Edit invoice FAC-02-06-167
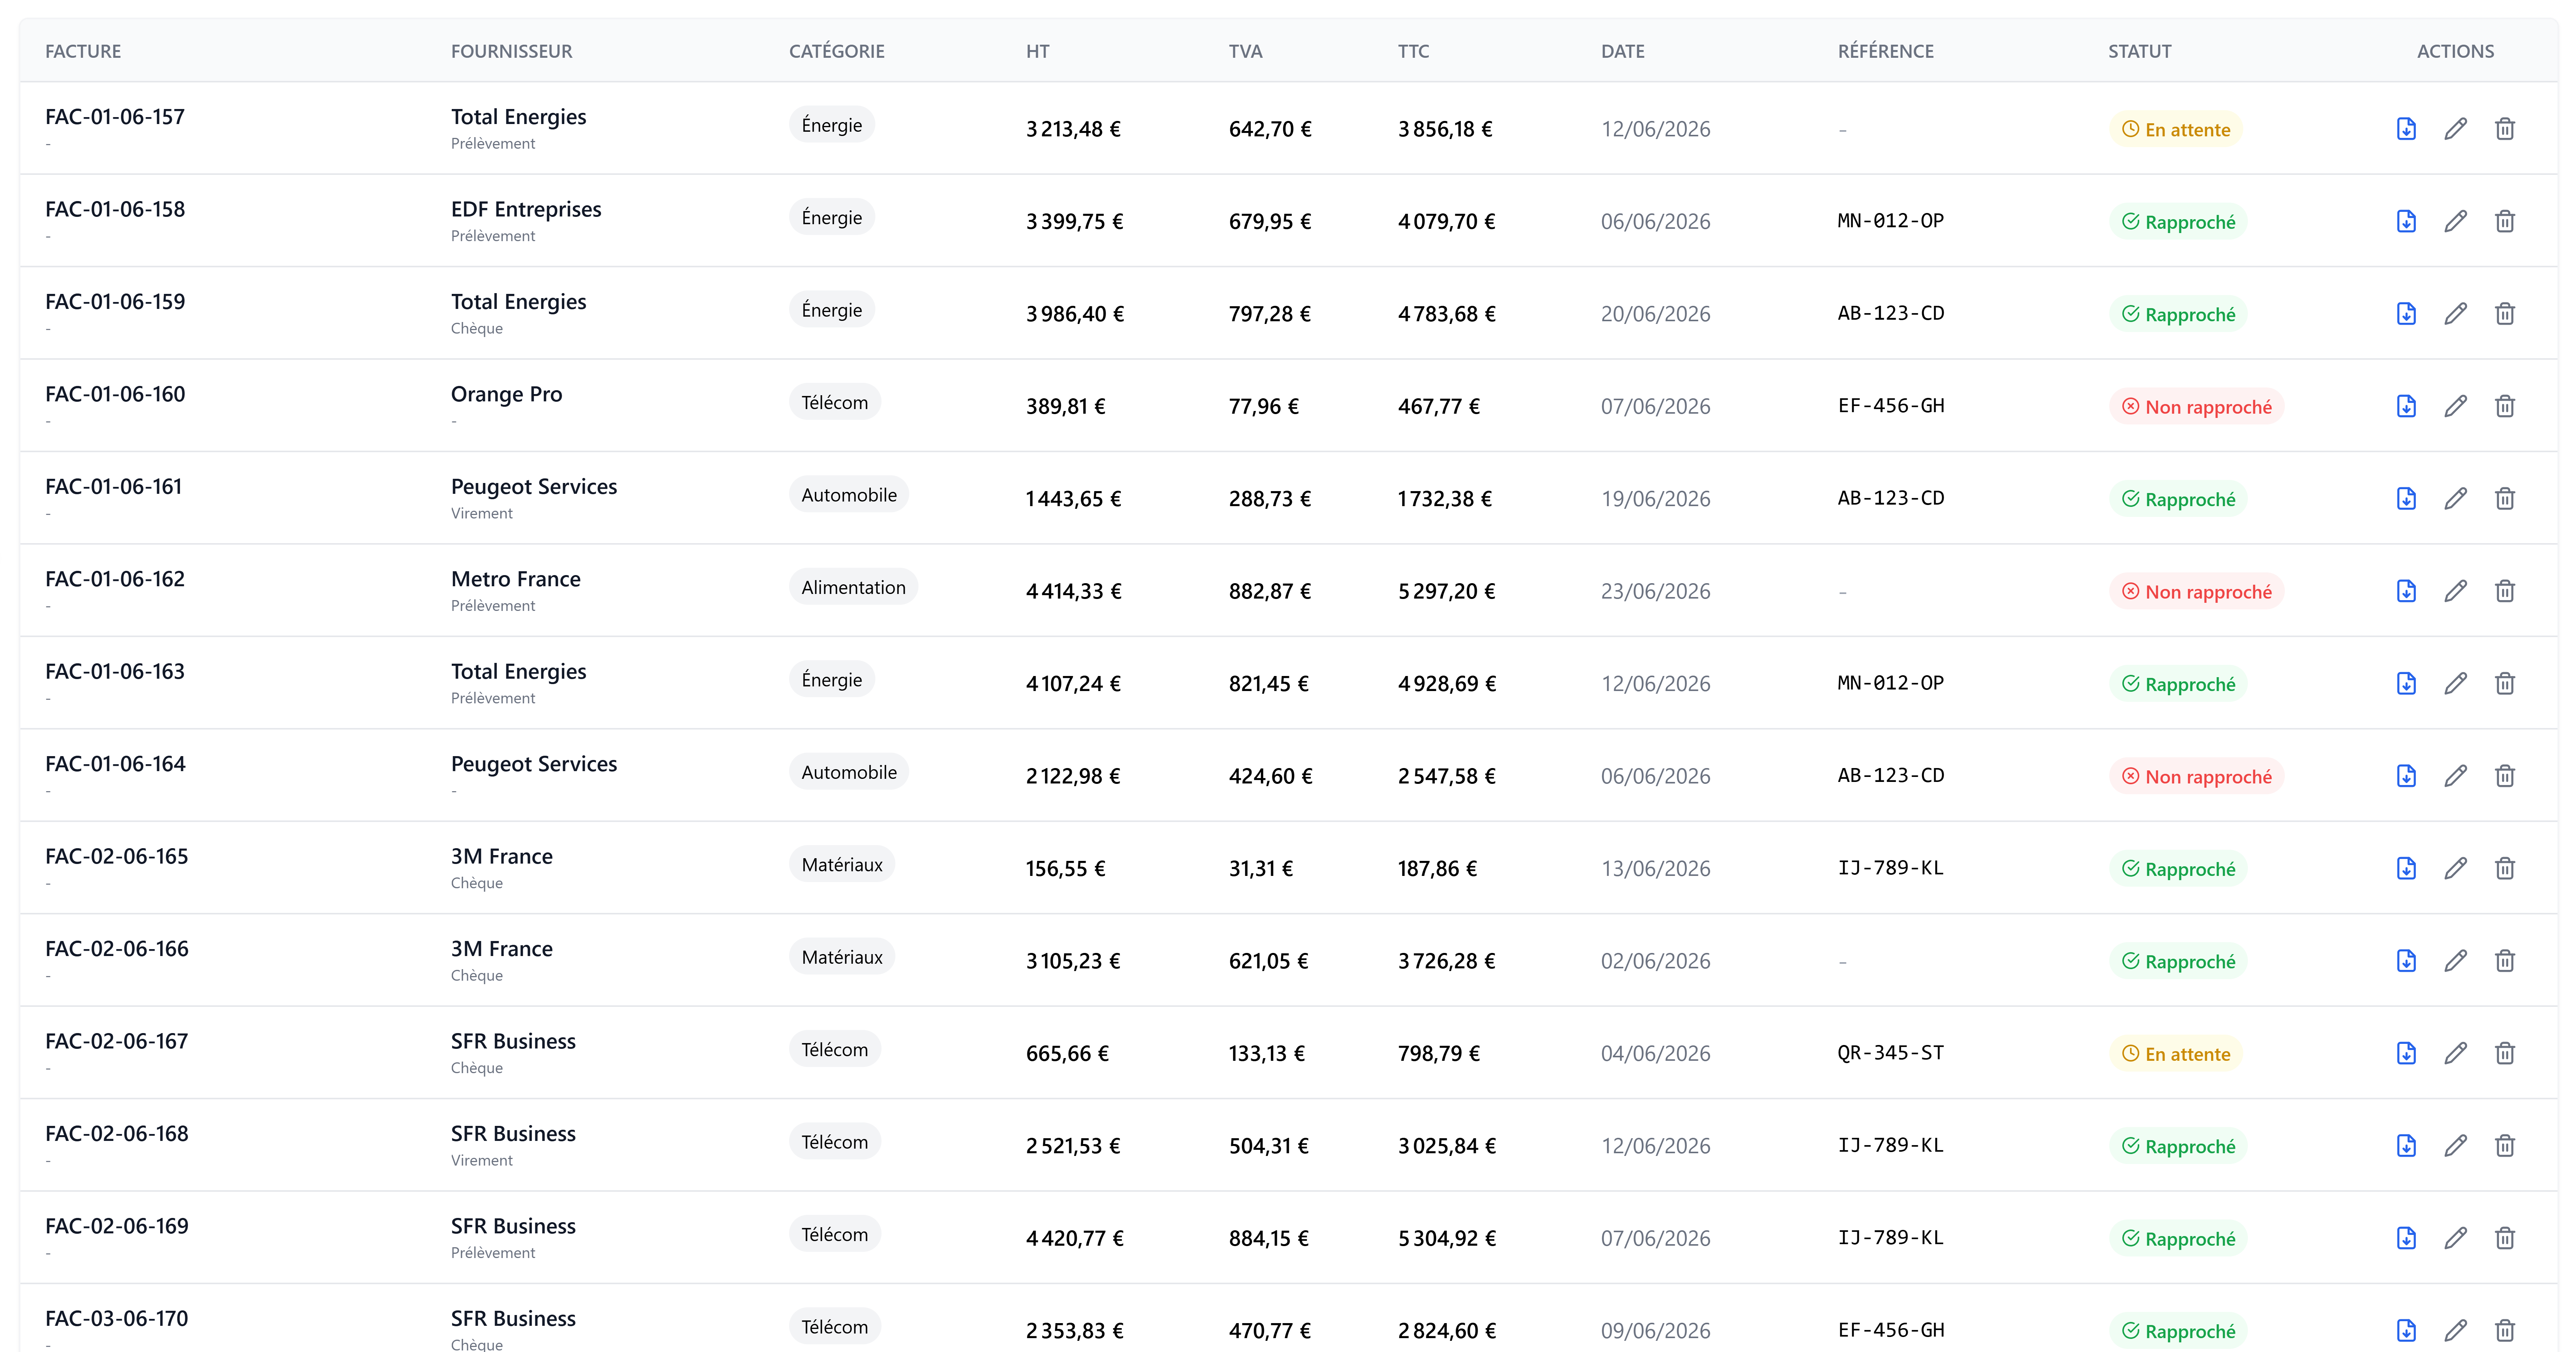The image size is (2576, 1352). point(2455,1054)
